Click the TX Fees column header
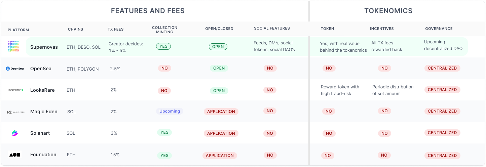The image size is (486, 167). point(115,29)
